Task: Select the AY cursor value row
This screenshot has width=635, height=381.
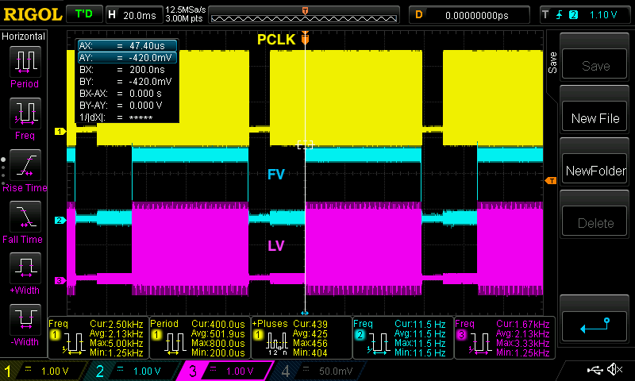Action: click(x=127, y=57)
